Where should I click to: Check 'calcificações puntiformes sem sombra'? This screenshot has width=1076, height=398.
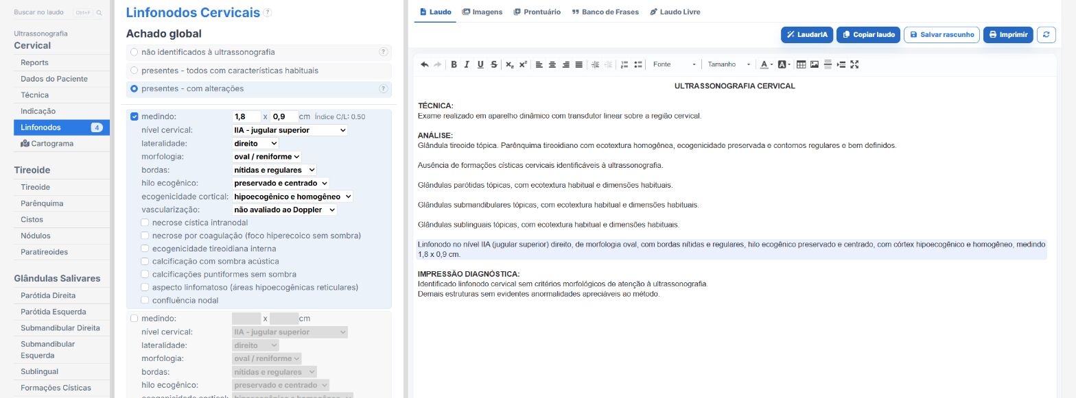[x=145, y=274]
